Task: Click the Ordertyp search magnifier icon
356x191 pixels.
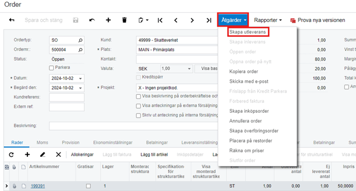Action: point(80,40)
